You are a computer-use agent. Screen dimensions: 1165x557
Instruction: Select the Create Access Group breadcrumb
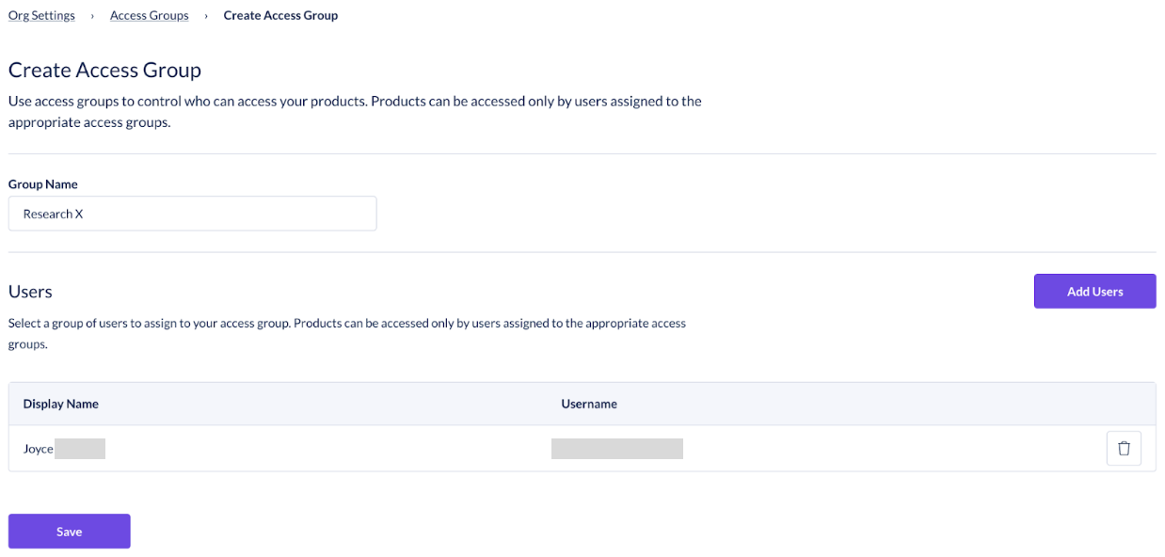(x=280, y=15)
